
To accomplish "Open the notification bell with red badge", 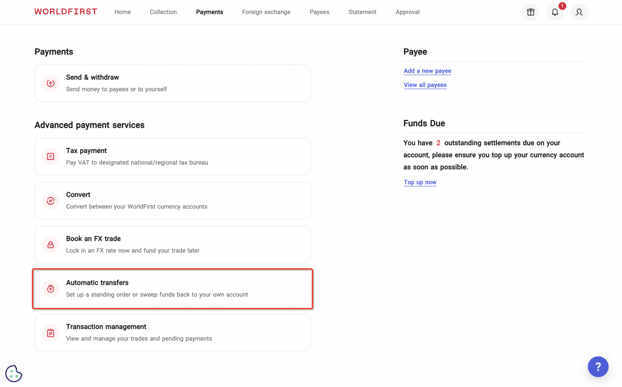I will click(555, 12).
